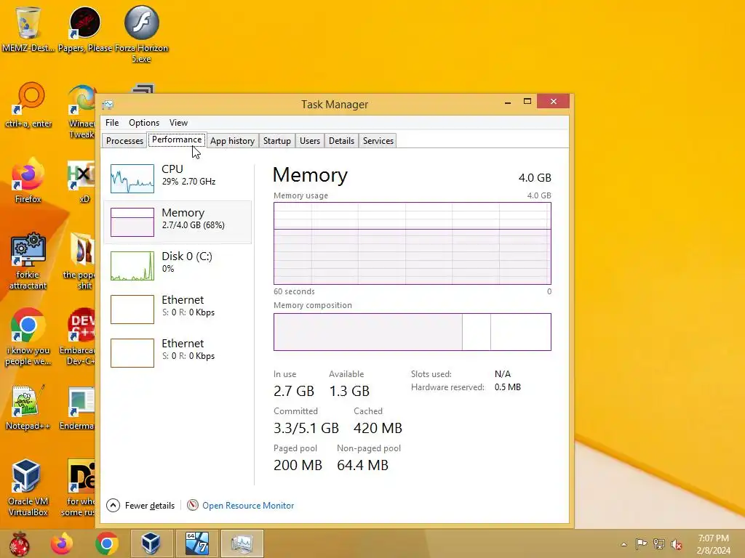Viewport: 745px width, 558px height.
Task: Select Oracle VM VirtualBox desktop icon
Action: coord(28,488)
